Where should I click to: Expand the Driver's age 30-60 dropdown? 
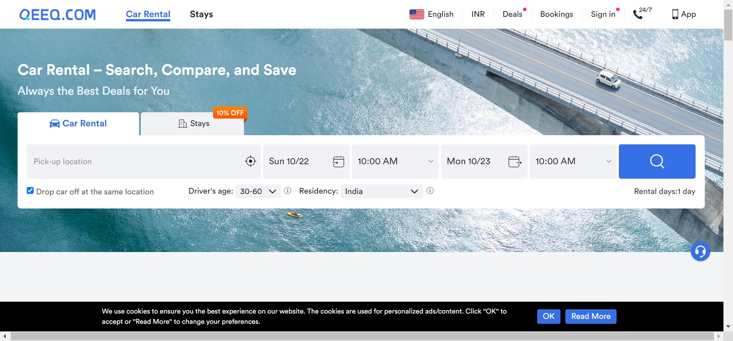pos(258,191)
